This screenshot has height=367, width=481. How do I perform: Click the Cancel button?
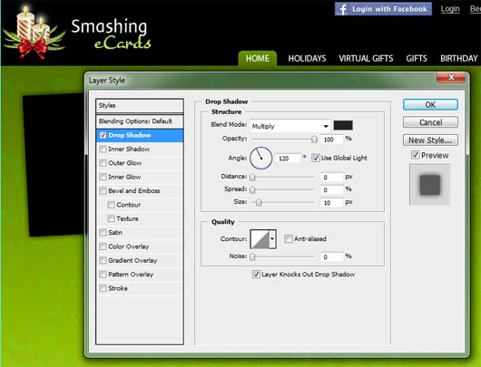pos(430,122)
